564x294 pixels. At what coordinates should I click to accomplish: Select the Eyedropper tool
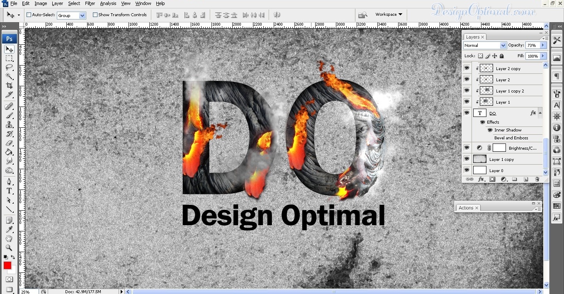click(9, 229)
